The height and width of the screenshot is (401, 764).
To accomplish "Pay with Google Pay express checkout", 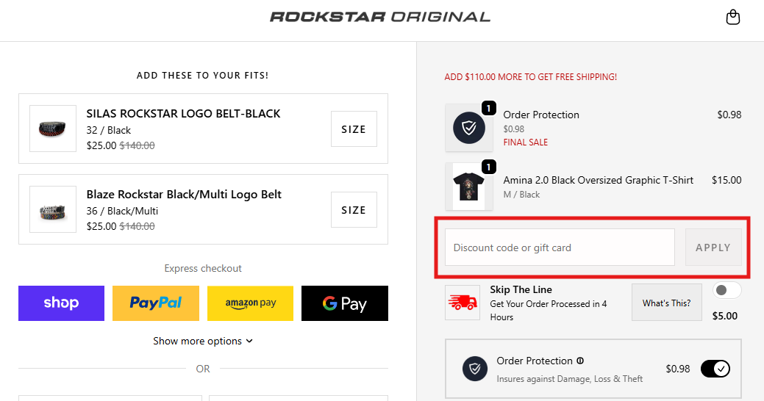I will 344,303.
